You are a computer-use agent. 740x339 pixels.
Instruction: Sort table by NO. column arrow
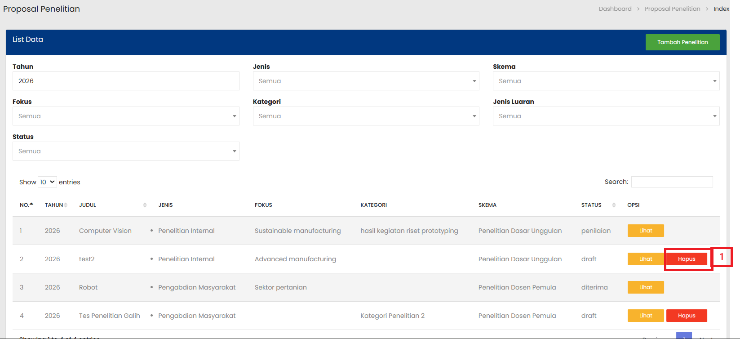[31, 205]
